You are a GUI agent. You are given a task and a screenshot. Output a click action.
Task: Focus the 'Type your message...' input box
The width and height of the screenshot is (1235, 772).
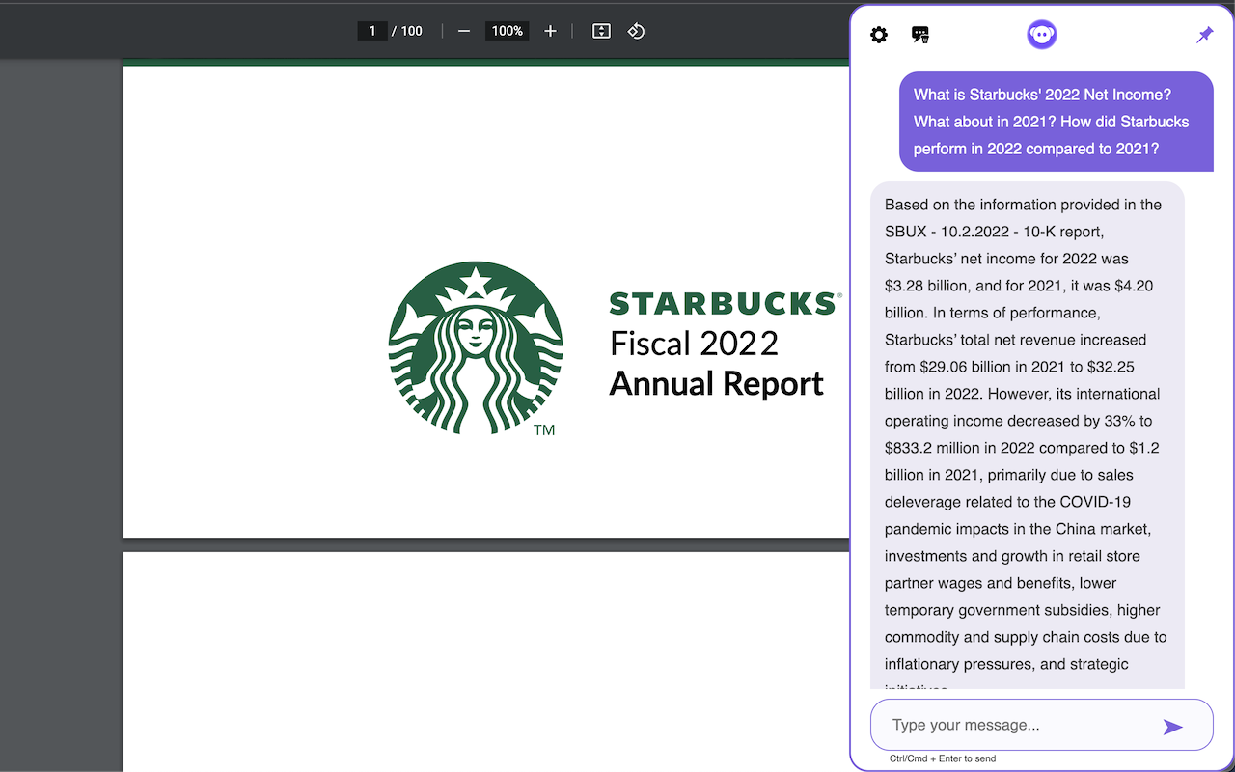pyautogui.click(x=1013, y=725)
